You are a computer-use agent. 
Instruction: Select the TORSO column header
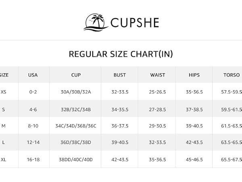[232, 75]
